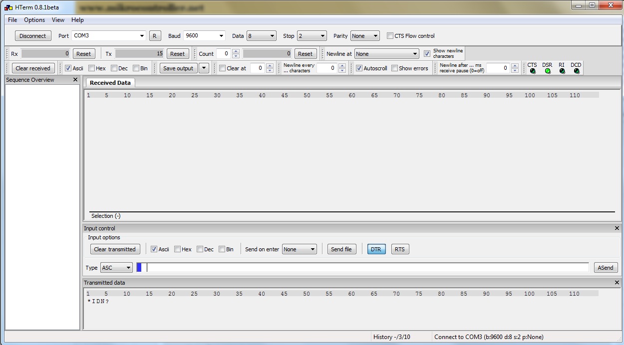Enable the Clear at checkbox

(223, 68)
